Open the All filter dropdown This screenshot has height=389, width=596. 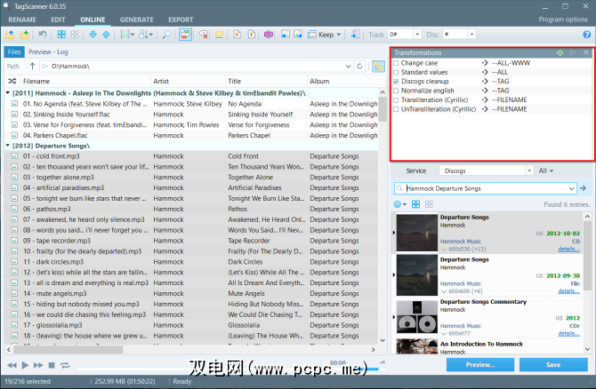[x=546, y=171]
